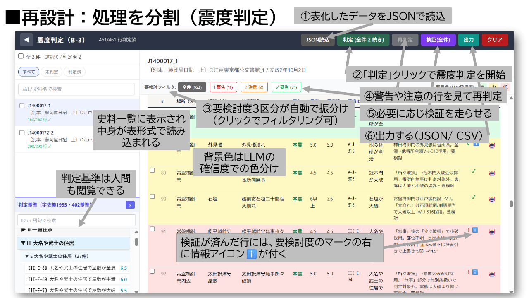Filter the source list by 判定済
The image size is (529, 298).
[75, 72]
